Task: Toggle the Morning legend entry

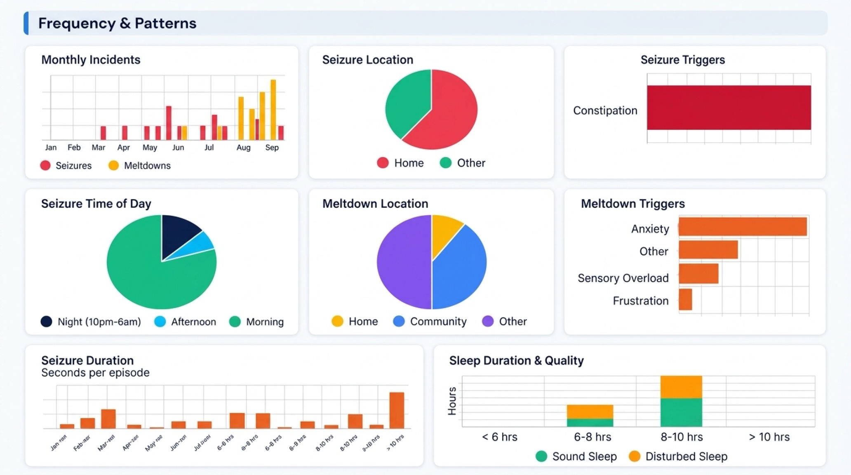Action: click(x=256, y=322)
